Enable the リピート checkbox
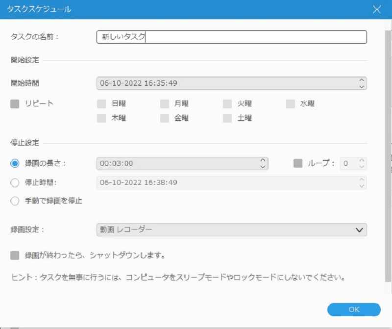The width and height of the screenshot is (392, 329). tap(15, 103)
